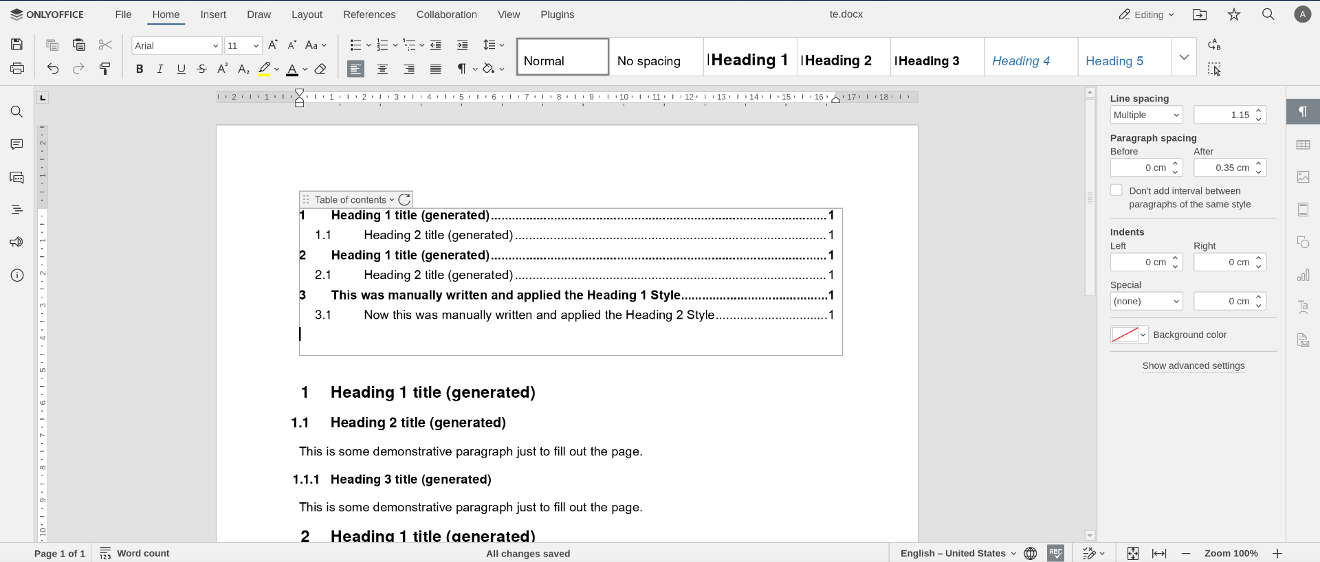Open Word count from the status bar
Image resolution: width=1320 pixels, height=562 pixels.
135,553
